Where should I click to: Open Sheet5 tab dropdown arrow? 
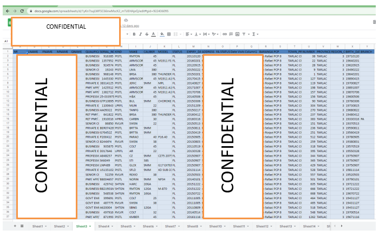pyautogui.click(x=134, y=226)
